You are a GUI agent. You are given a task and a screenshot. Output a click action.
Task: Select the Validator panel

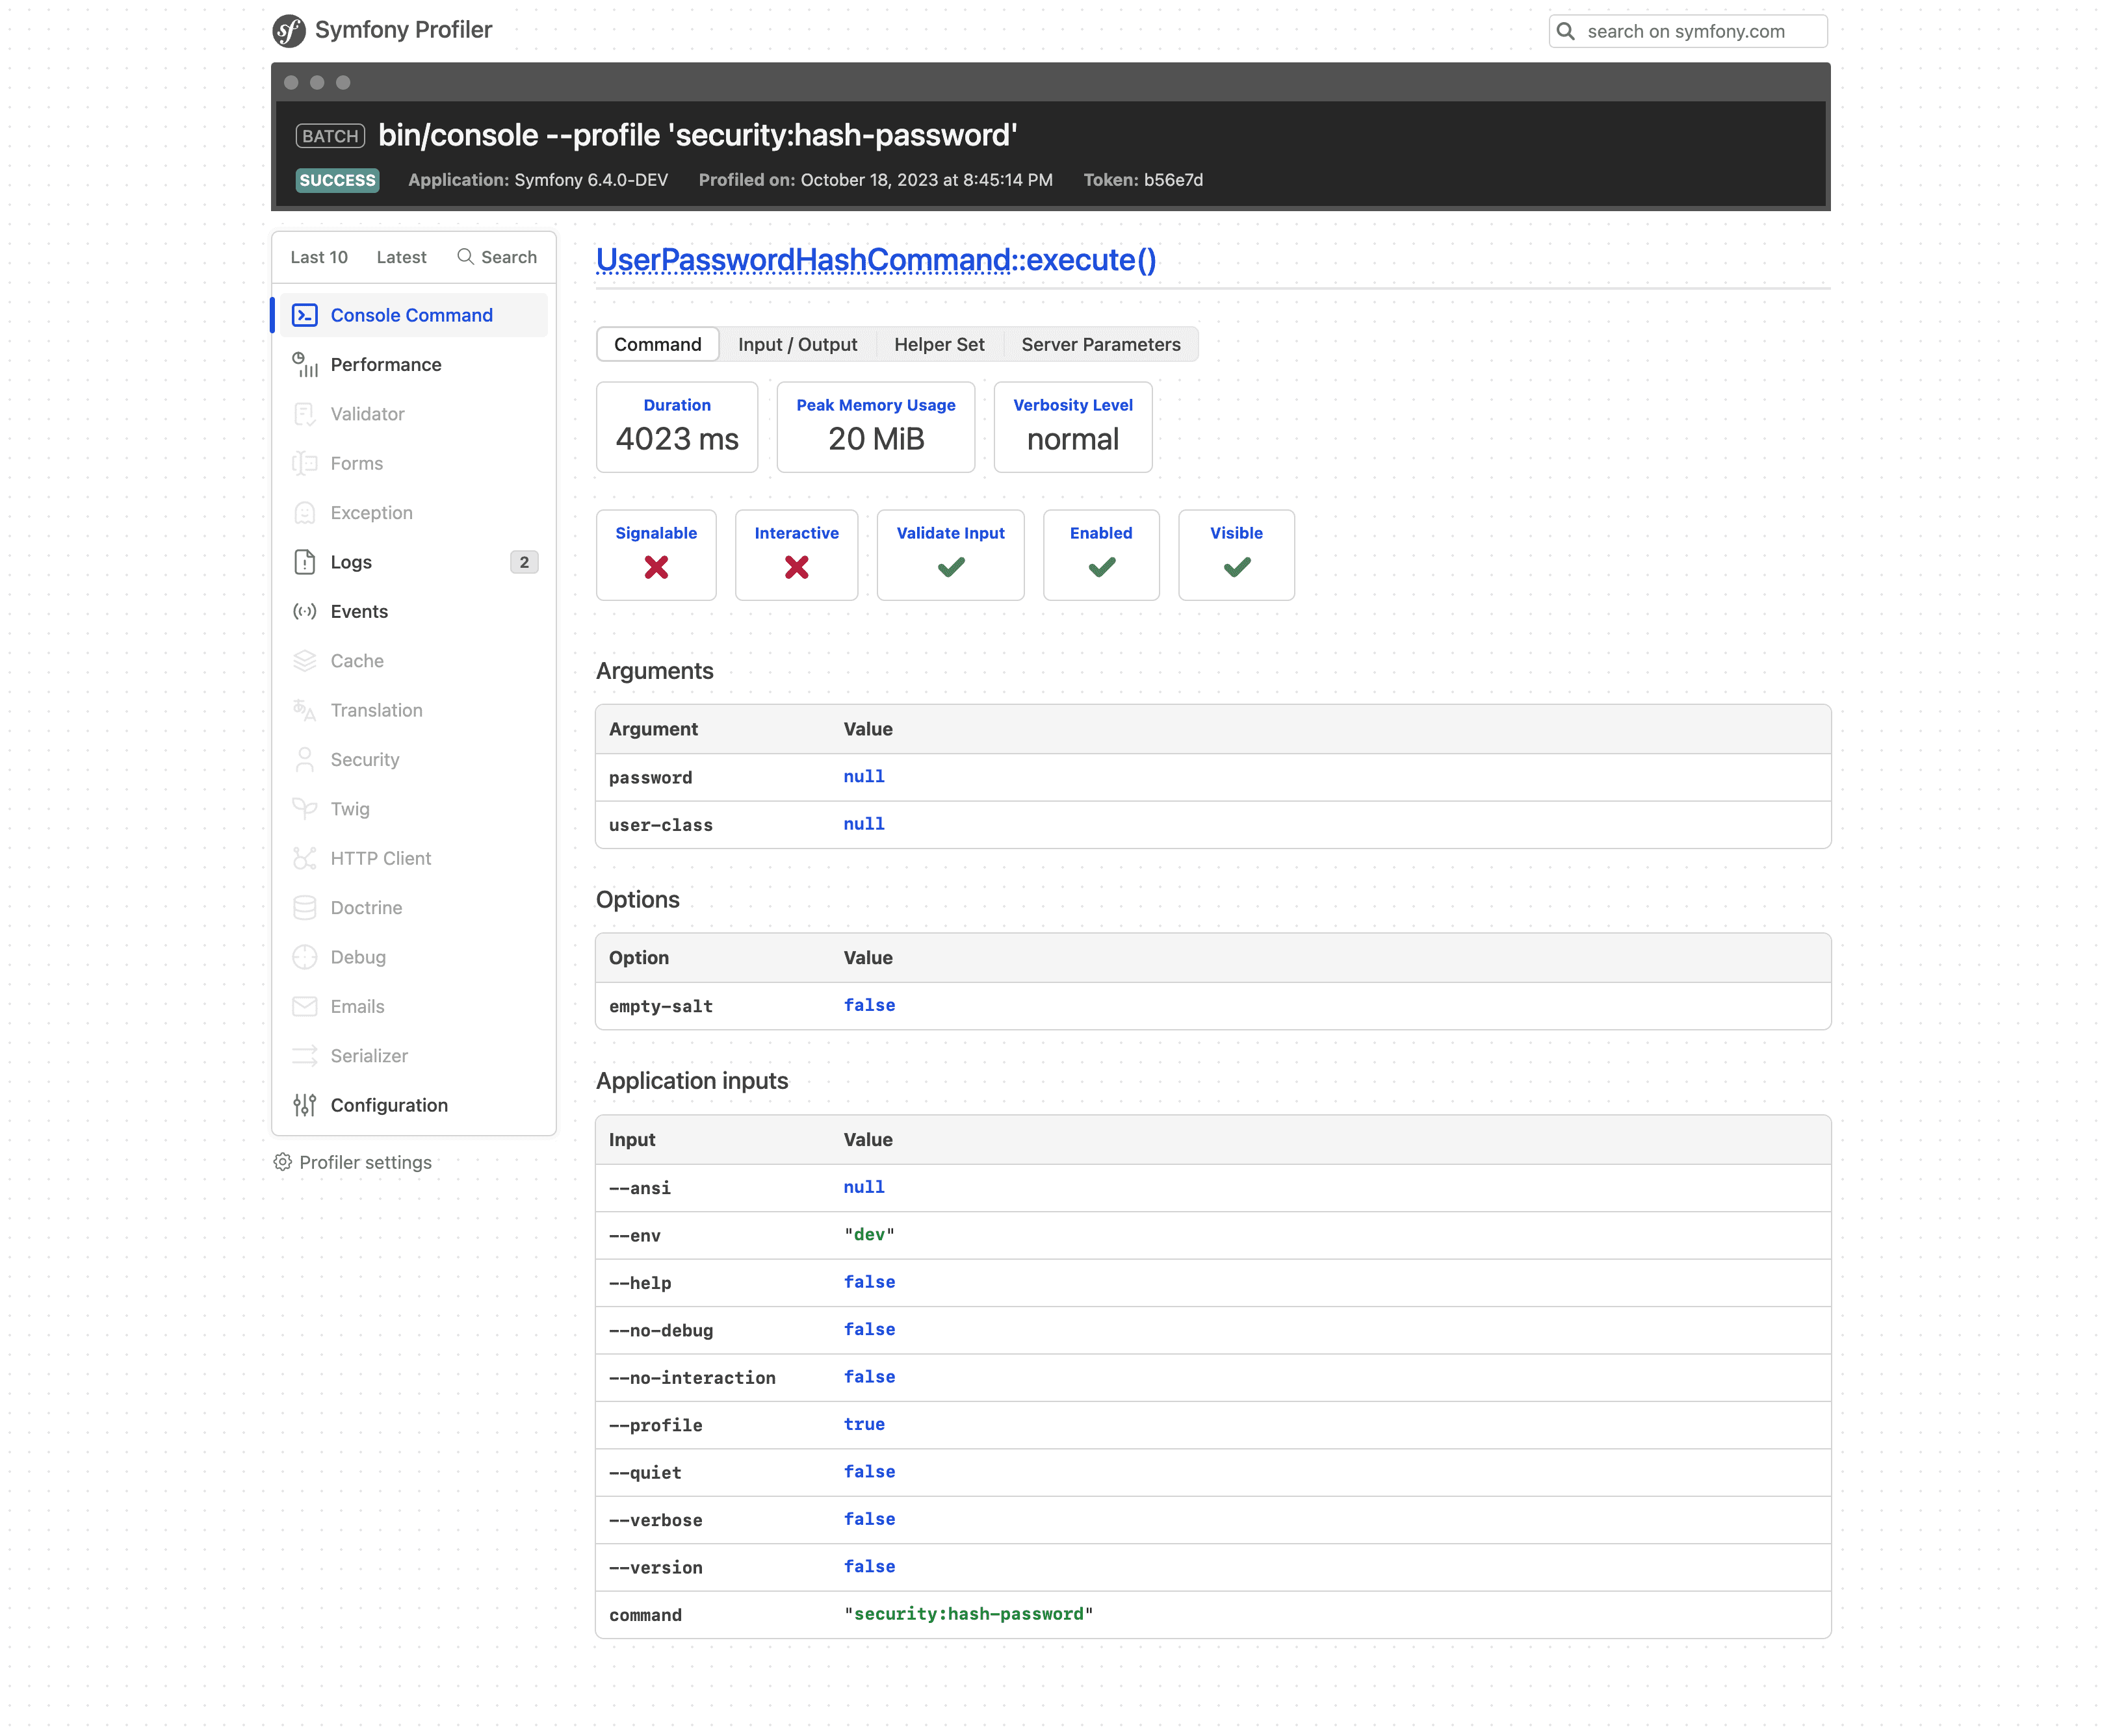(366, 414)
